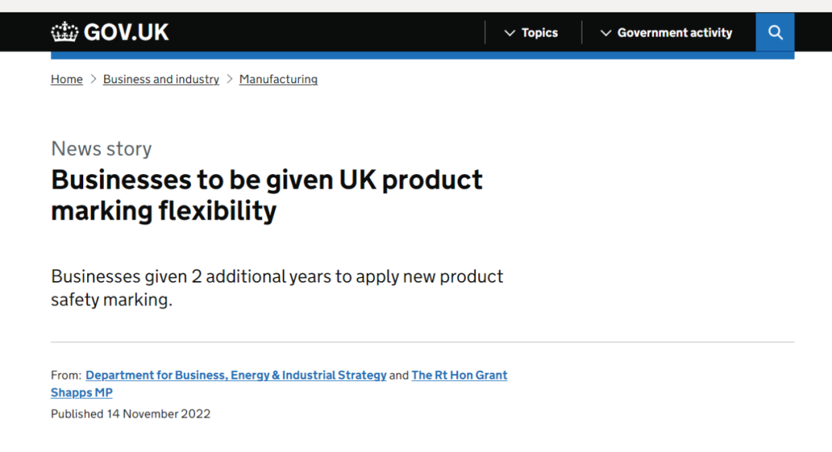Click the summary about 2 additional years
832x452 pixels.
tap(277, 287)
